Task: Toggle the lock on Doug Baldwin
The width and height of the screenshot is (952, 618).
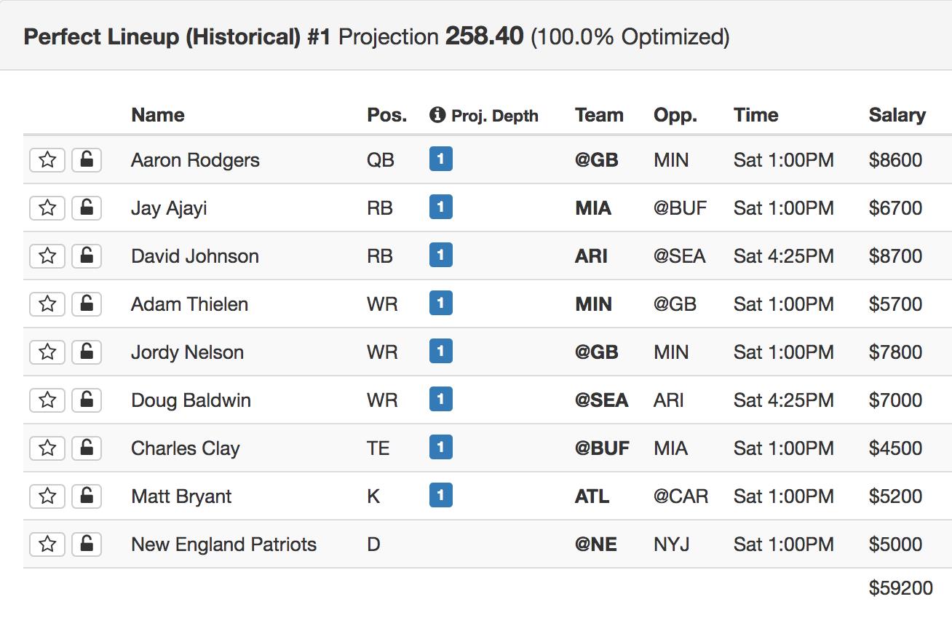Action: point(87,400)
